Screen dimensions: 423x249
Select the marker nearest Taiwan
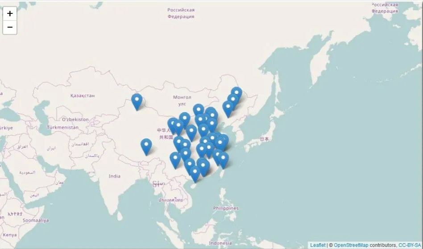(223, 159)
